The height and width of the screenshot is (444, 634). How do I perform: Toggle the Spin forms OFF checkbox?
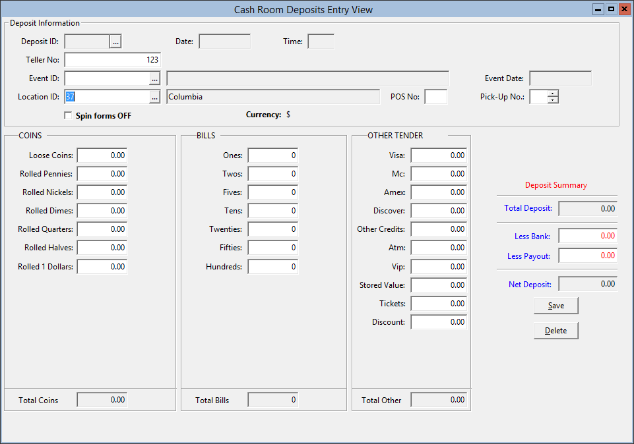tap(68, 115)
